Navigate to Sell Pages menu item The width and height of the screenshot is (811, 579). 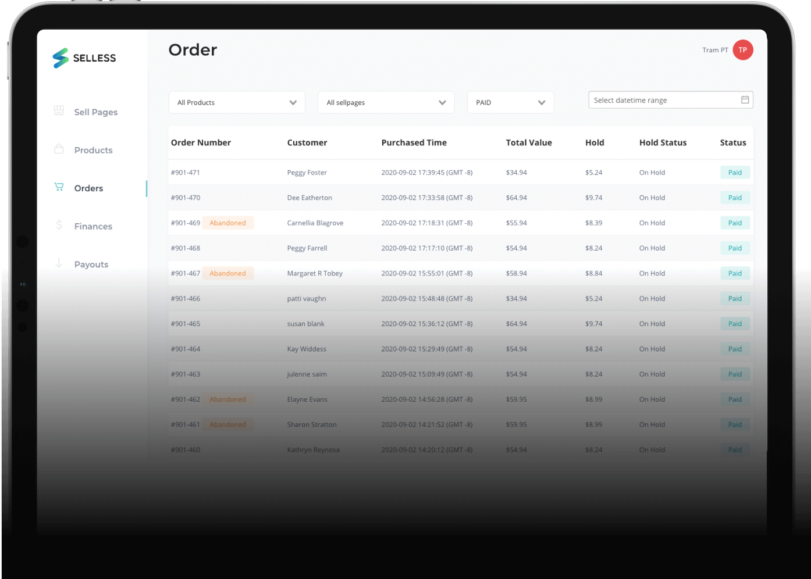tap(96, 112)
